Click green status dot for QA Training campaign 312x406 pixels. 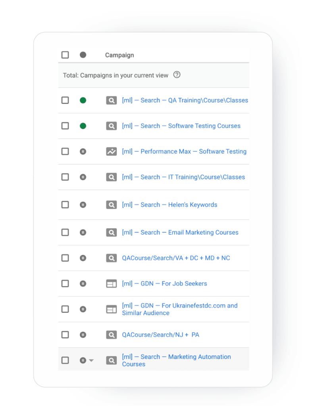tap(83, 100)
